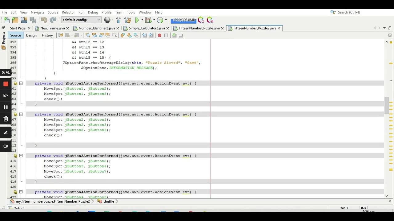The width and height of the screenshot is (394, 221).
Task: Click the hint bulb beside jButton1ActionPerformed
Action: [15, 83]
